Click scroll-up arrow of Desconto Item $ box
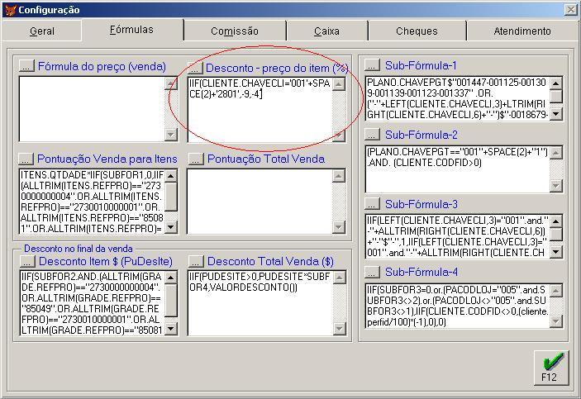 pos(171,277)
